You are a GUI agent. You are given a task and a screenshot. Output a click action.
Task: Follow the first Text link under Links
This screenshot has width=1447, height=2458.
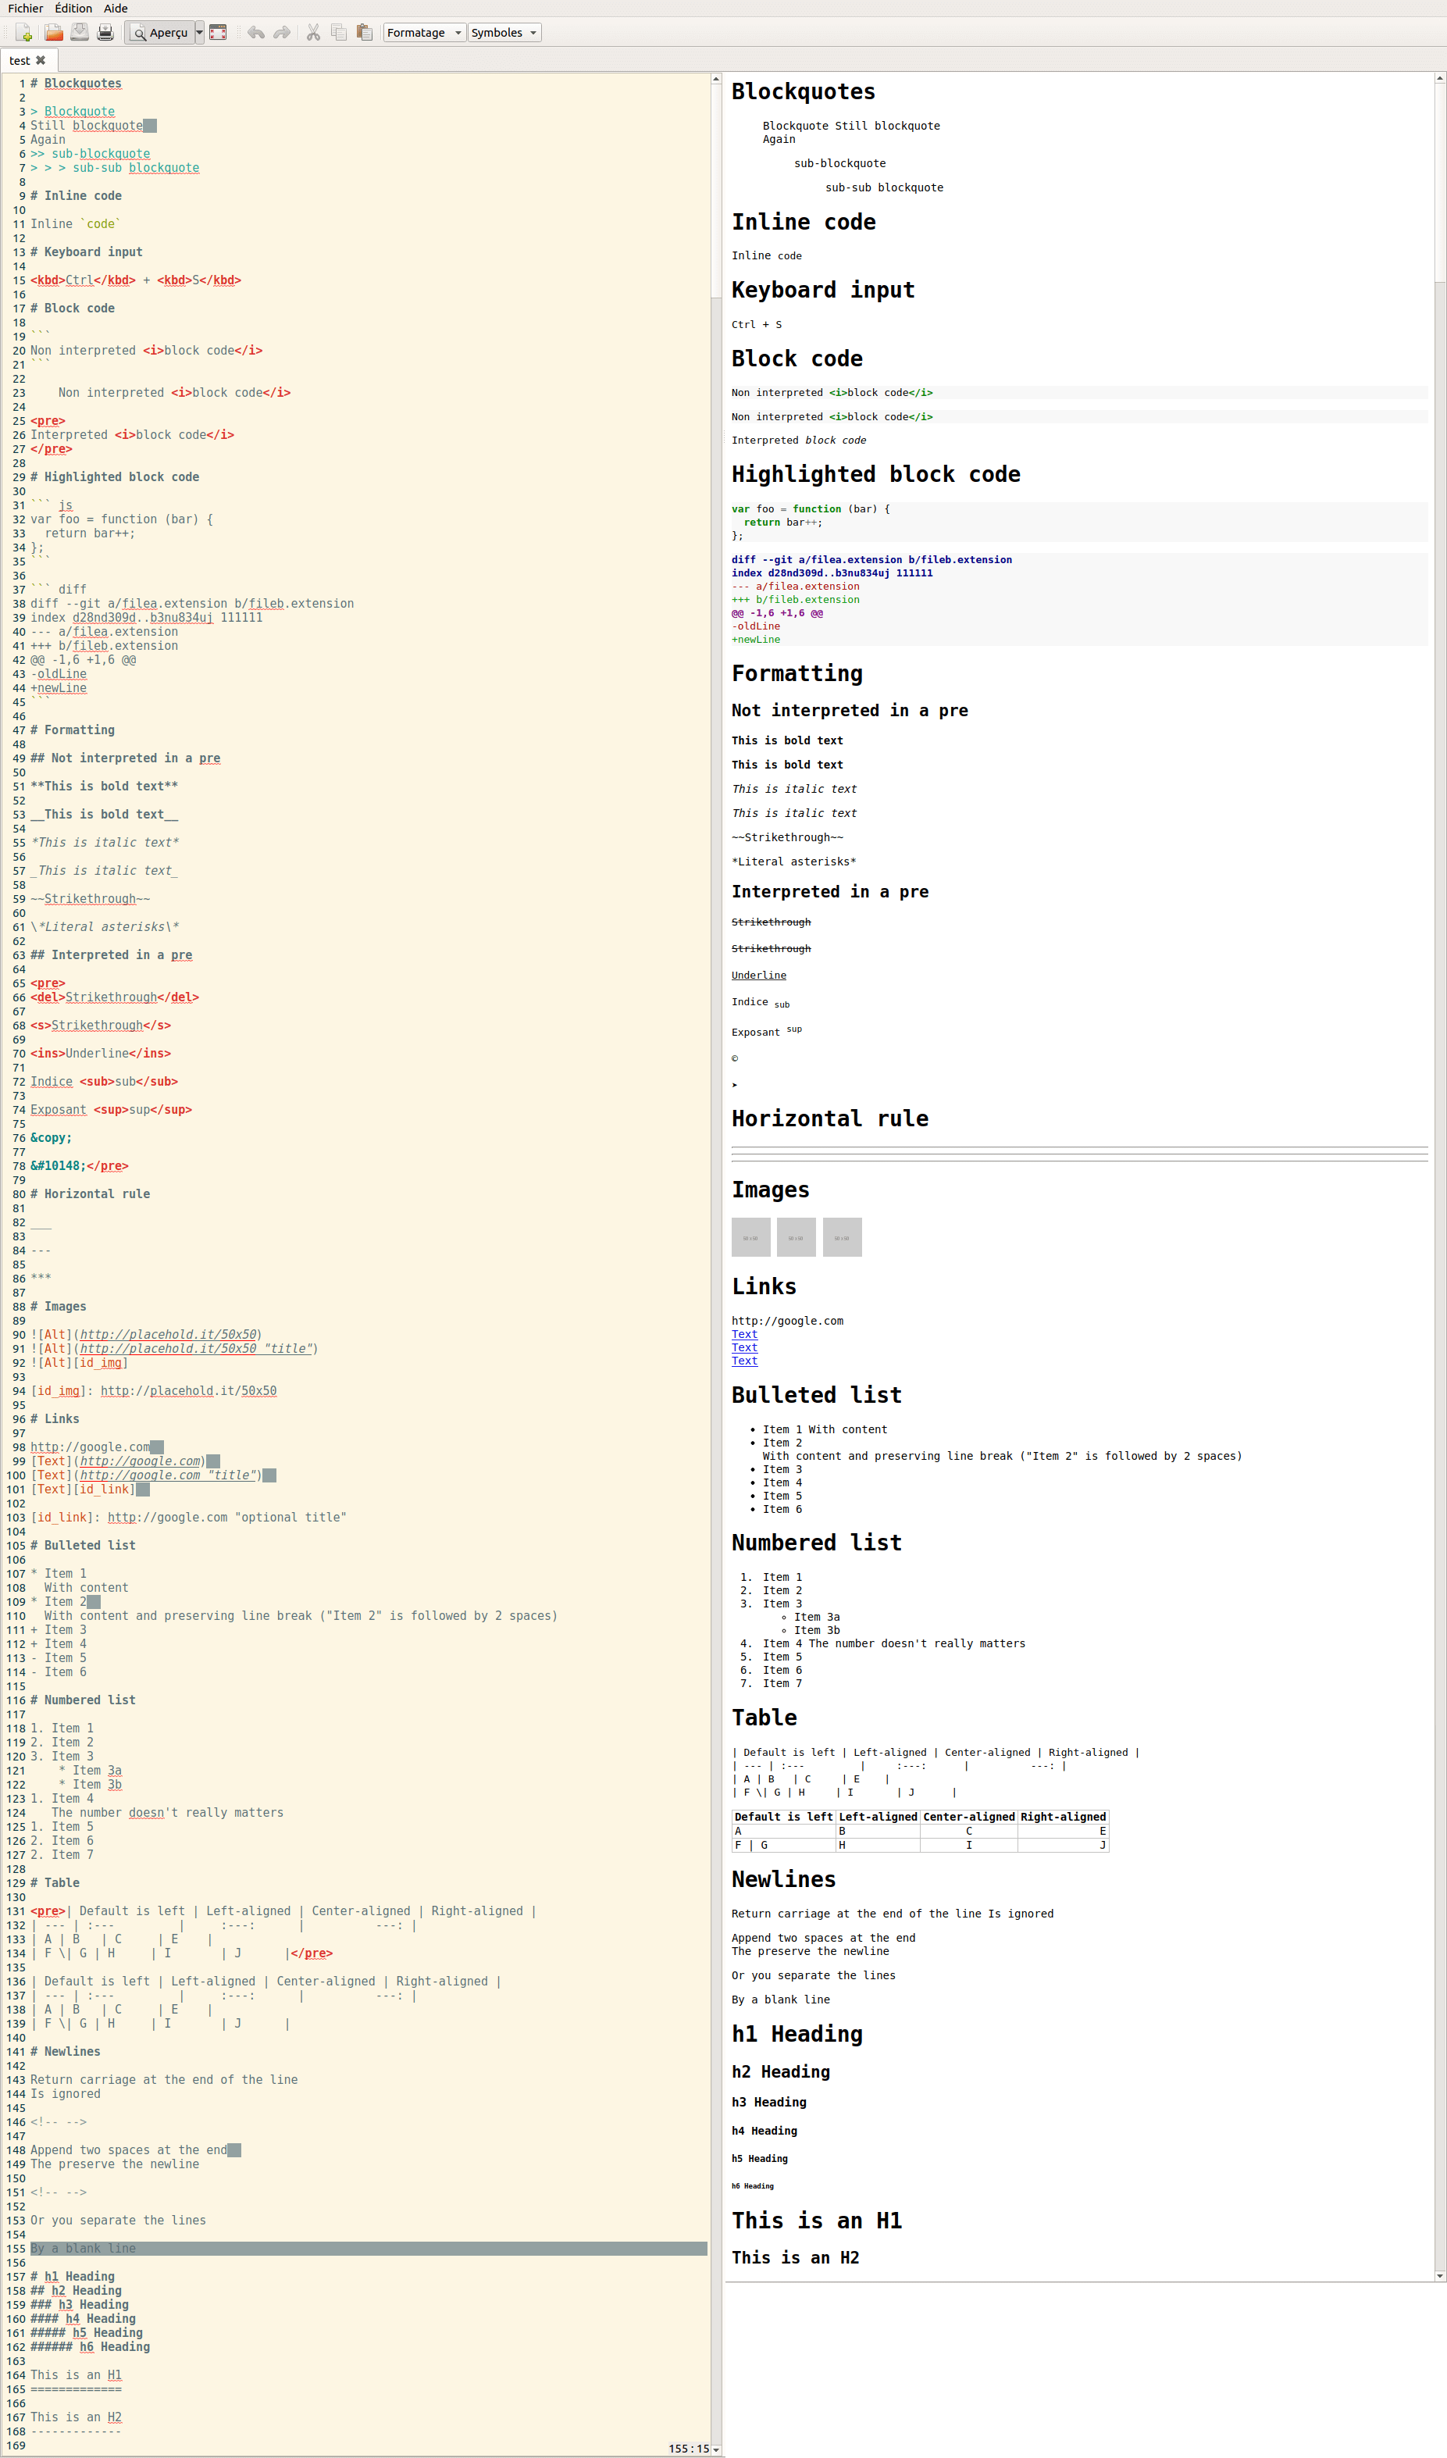tap(744, 1334)
